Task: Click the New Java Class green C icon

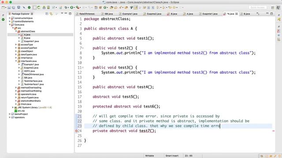Action: coord(105,7)
